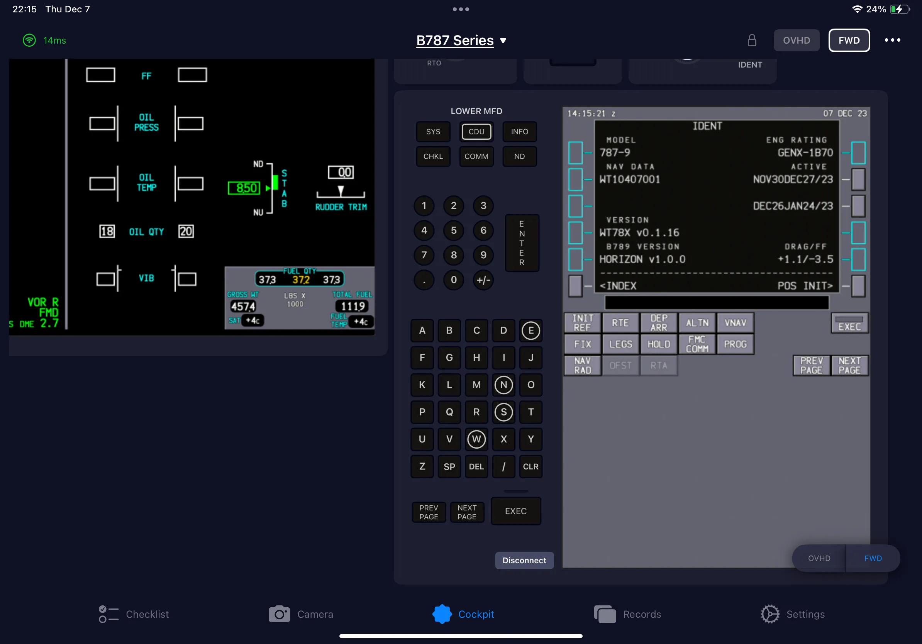The height and width of the screenshot is (644, 922).
Task: Tap NEXT PAGE on CDU display
Action: pyautogui.click(x=849, y=365)
